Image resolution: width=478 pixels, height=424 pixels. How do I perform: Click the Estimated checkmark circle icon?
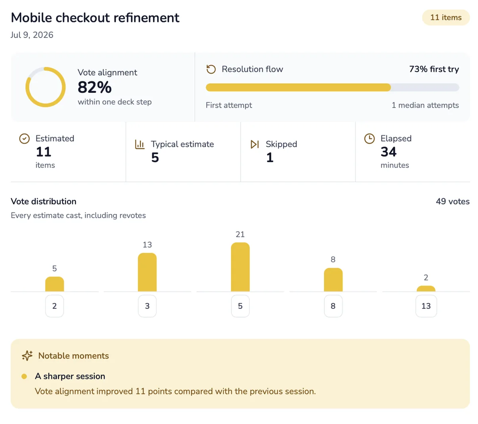[24, 139]
